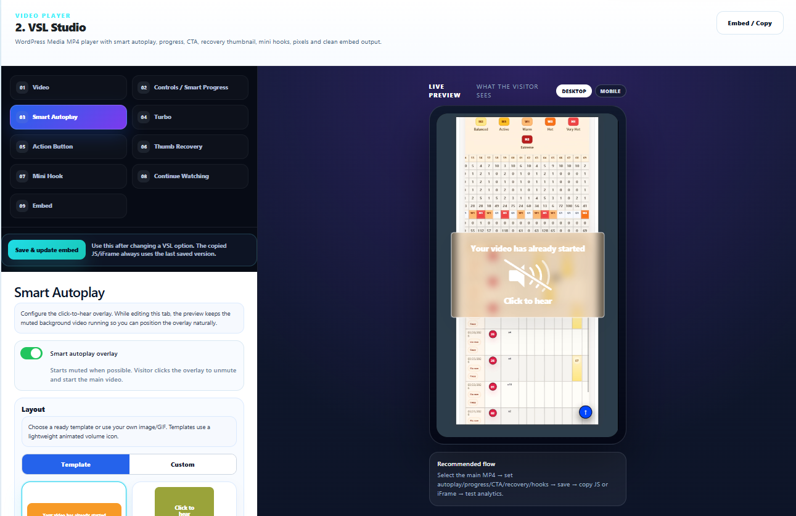
Task: Open the Action Button tab
Action: coord(68,147)
